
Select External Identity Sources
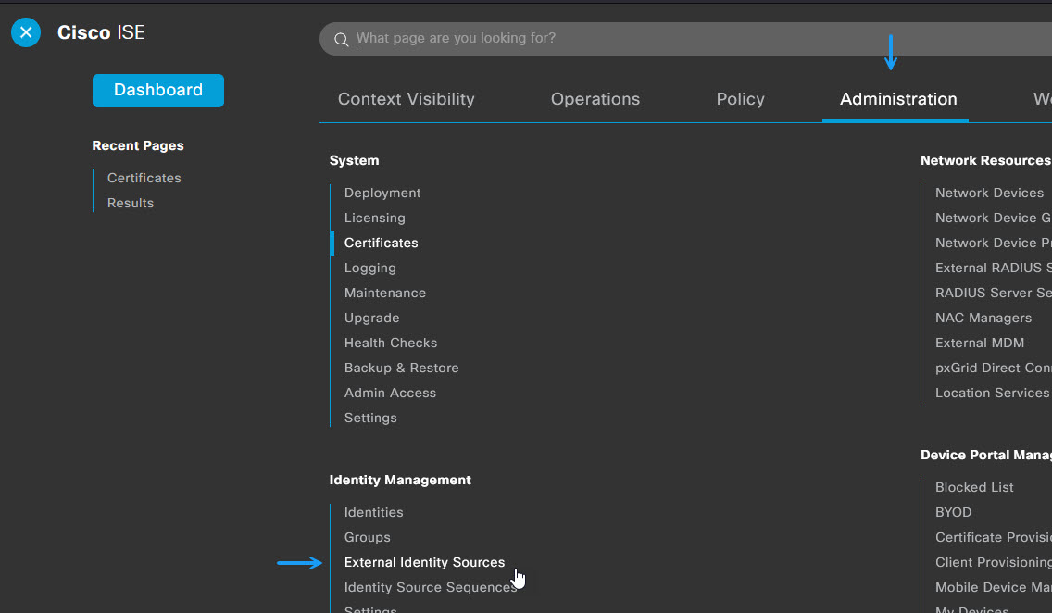[x=424, y=562]
